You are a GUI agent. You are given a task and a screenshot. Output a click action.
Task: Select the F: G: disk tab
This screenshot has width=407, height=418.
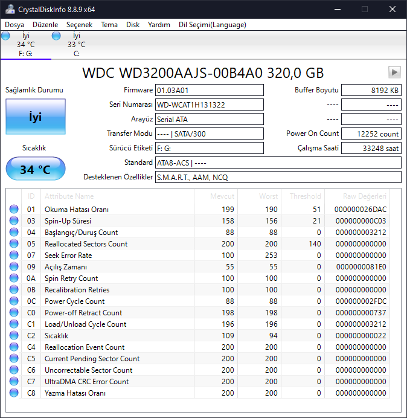[x=26, y=45]
